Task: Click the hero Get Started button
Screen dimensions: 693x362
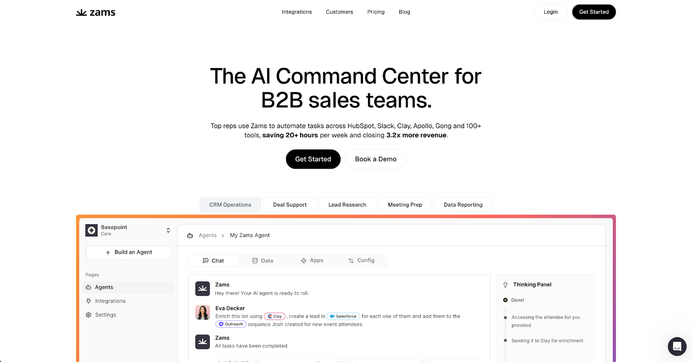Action: coord(313,159)
